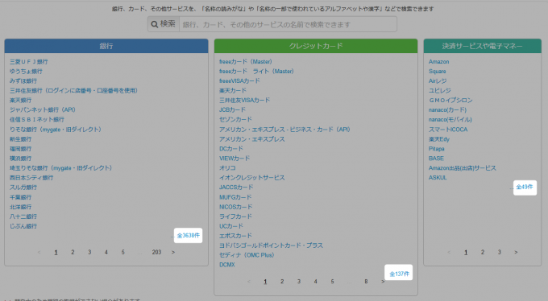Choose エポスカード
The image size is (548, 301).
point(235,236)
